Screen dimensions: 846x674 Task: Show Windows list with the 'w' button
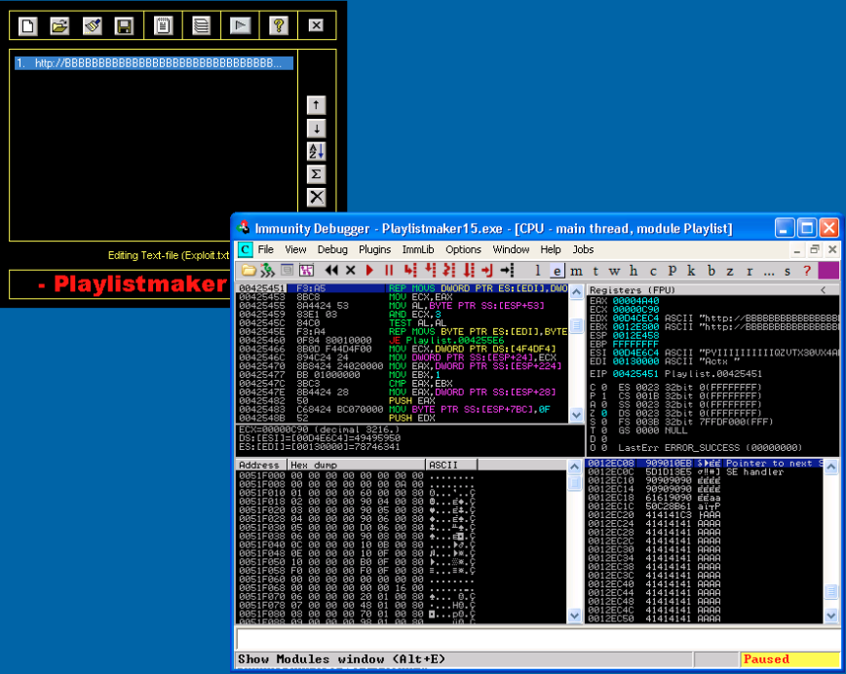click(x=615, y=271)
